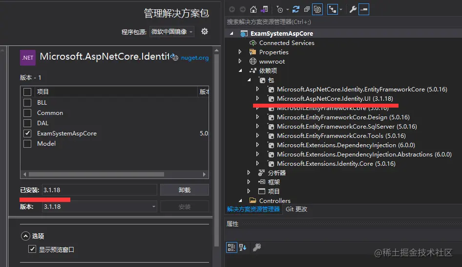Click the Collapse All icon in toolbar
462x267 pixels.
click(x=307, y=9)
